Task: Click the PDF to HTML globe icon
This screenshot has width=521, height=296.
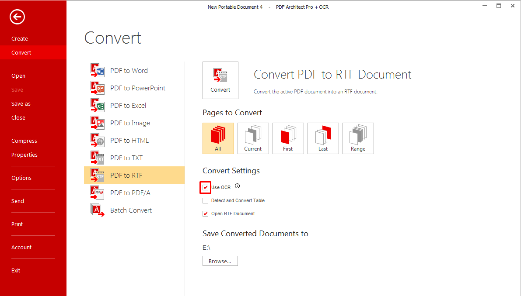Action: (x=98, y=140)
